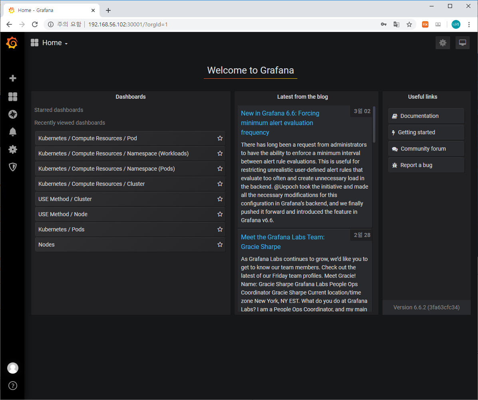Click the translate page icon in address bar

tap(396, 24)
